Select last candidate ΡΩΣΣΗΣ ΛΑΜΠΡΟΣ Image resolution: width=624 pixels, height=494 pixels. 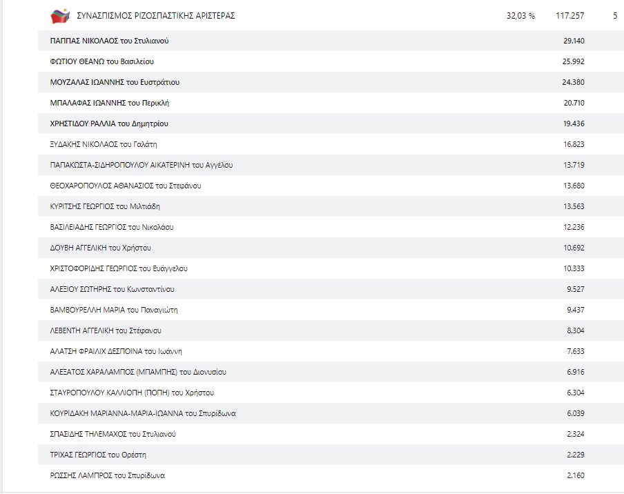point(107,475)
